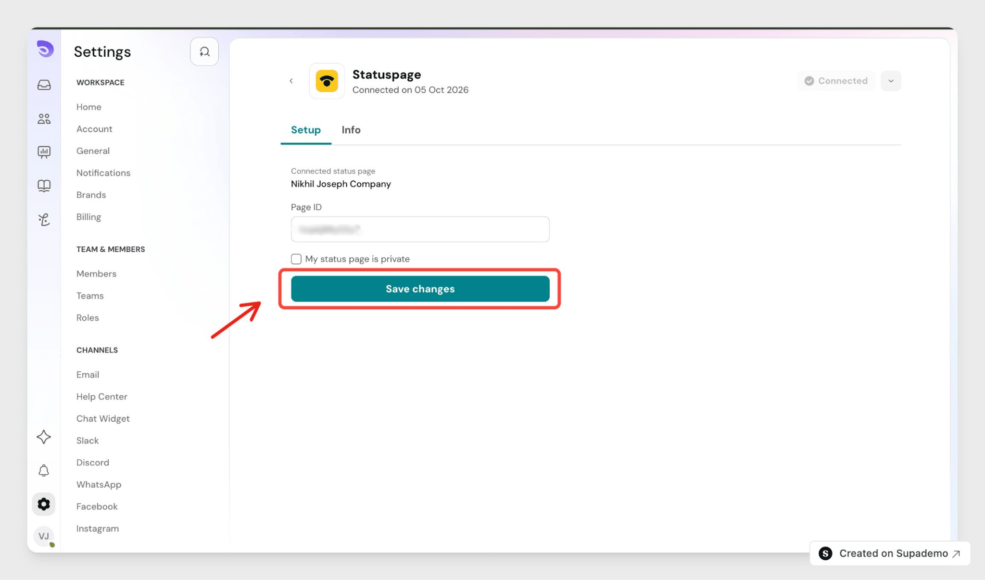Open the contacts people icon
985x580 pixels.
point(44,119)
